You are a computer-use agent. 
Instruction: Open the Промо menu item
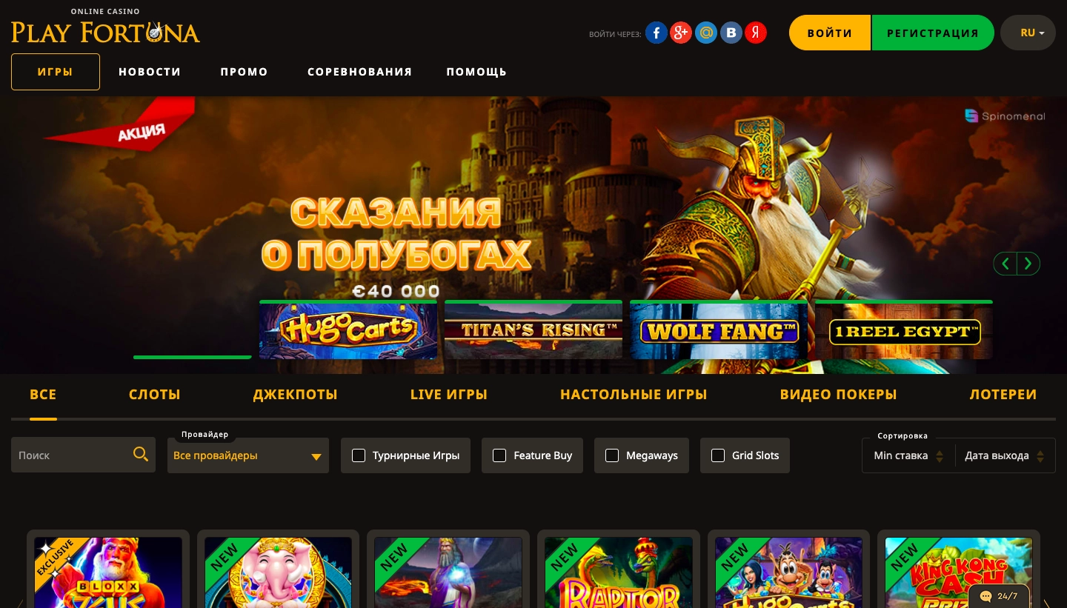[245, 72]
